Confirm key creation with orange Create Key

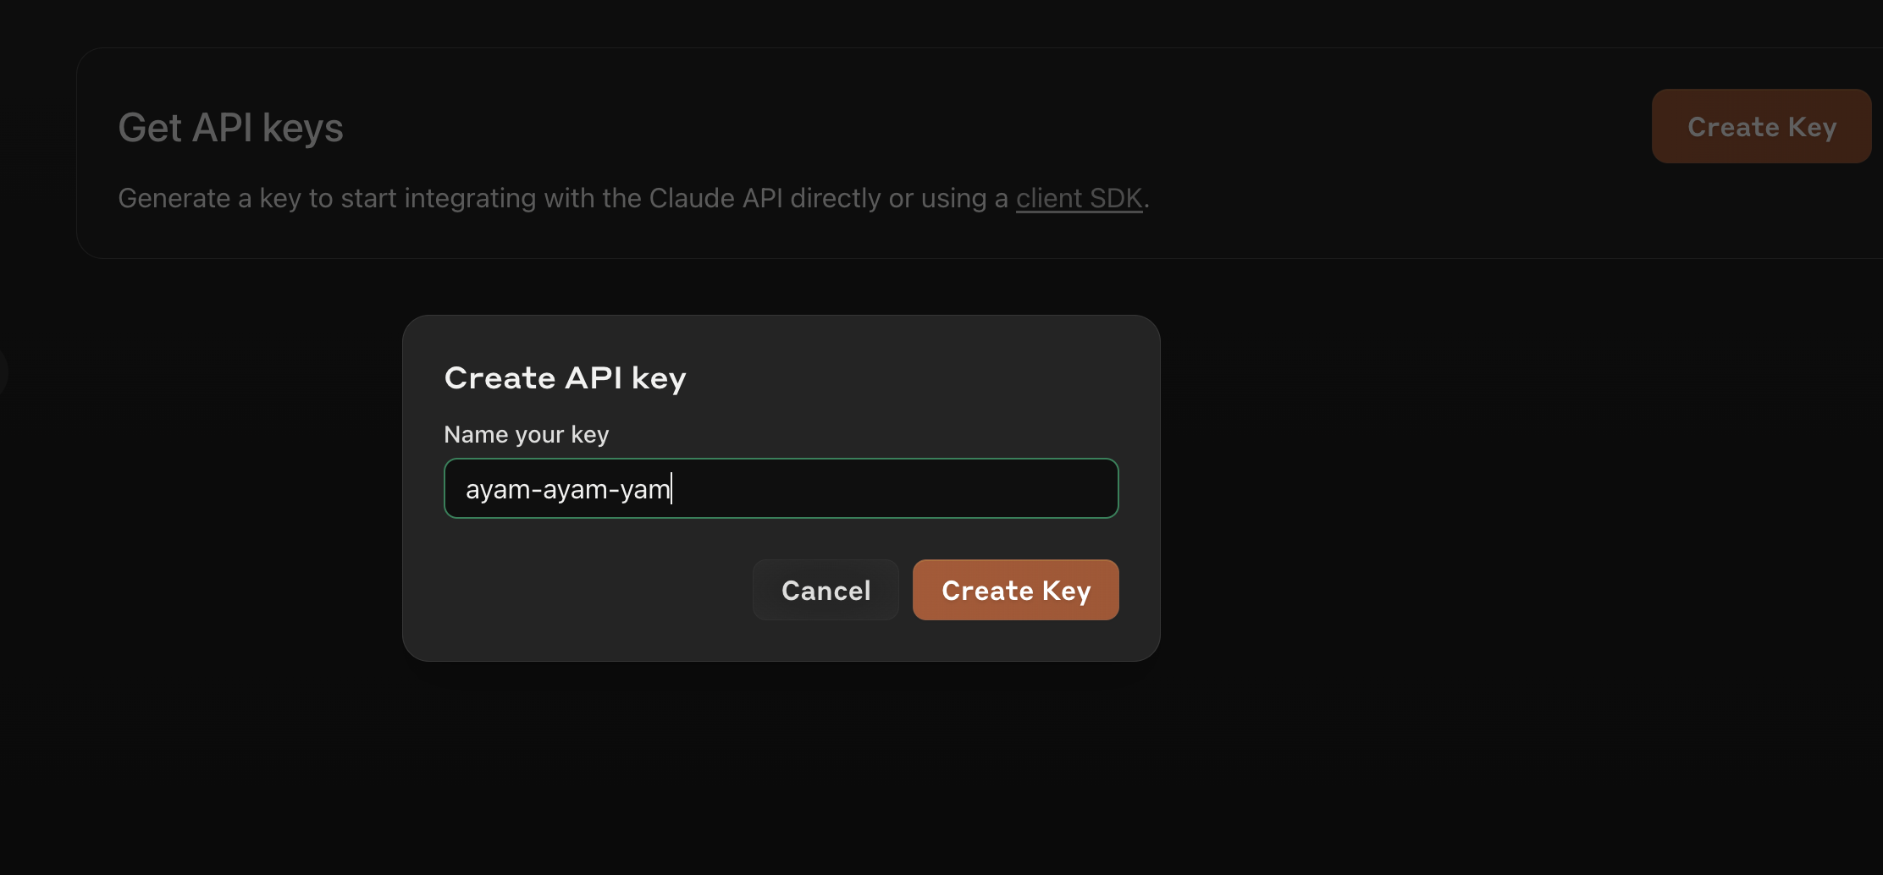click(1015, 590)
